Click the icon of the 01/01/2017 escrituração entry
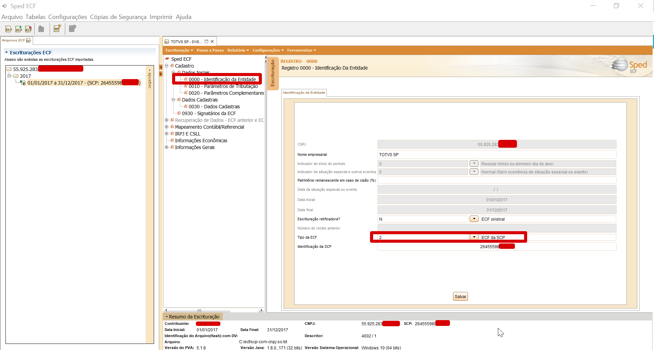 [x=23, y=83]
